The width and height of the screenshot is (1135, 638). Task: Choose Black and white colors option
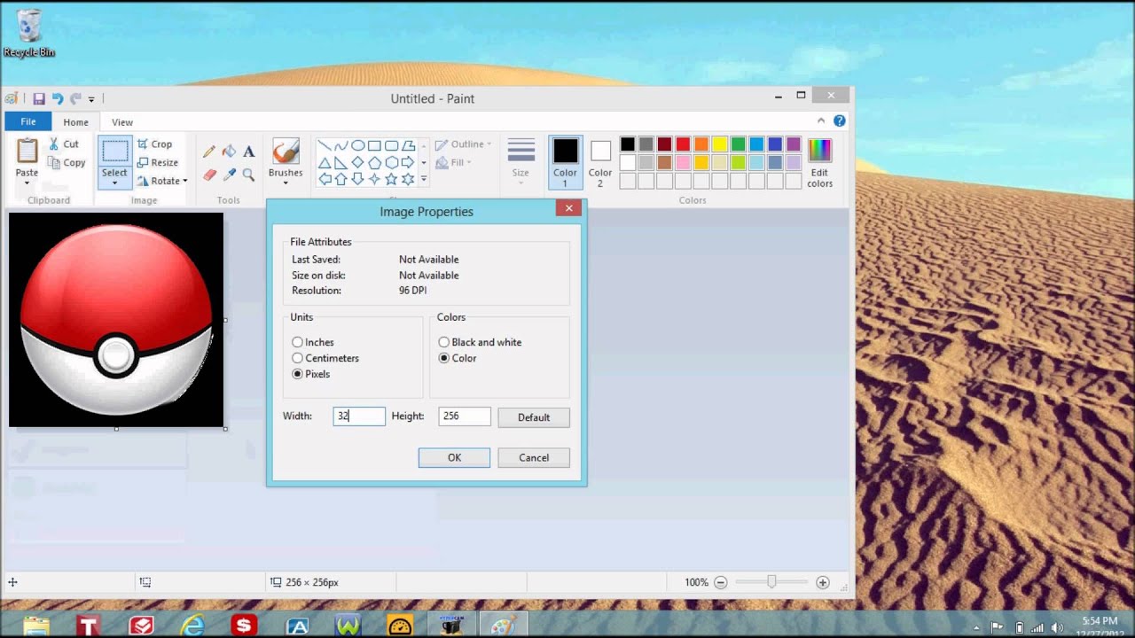(x=480, y=342)
